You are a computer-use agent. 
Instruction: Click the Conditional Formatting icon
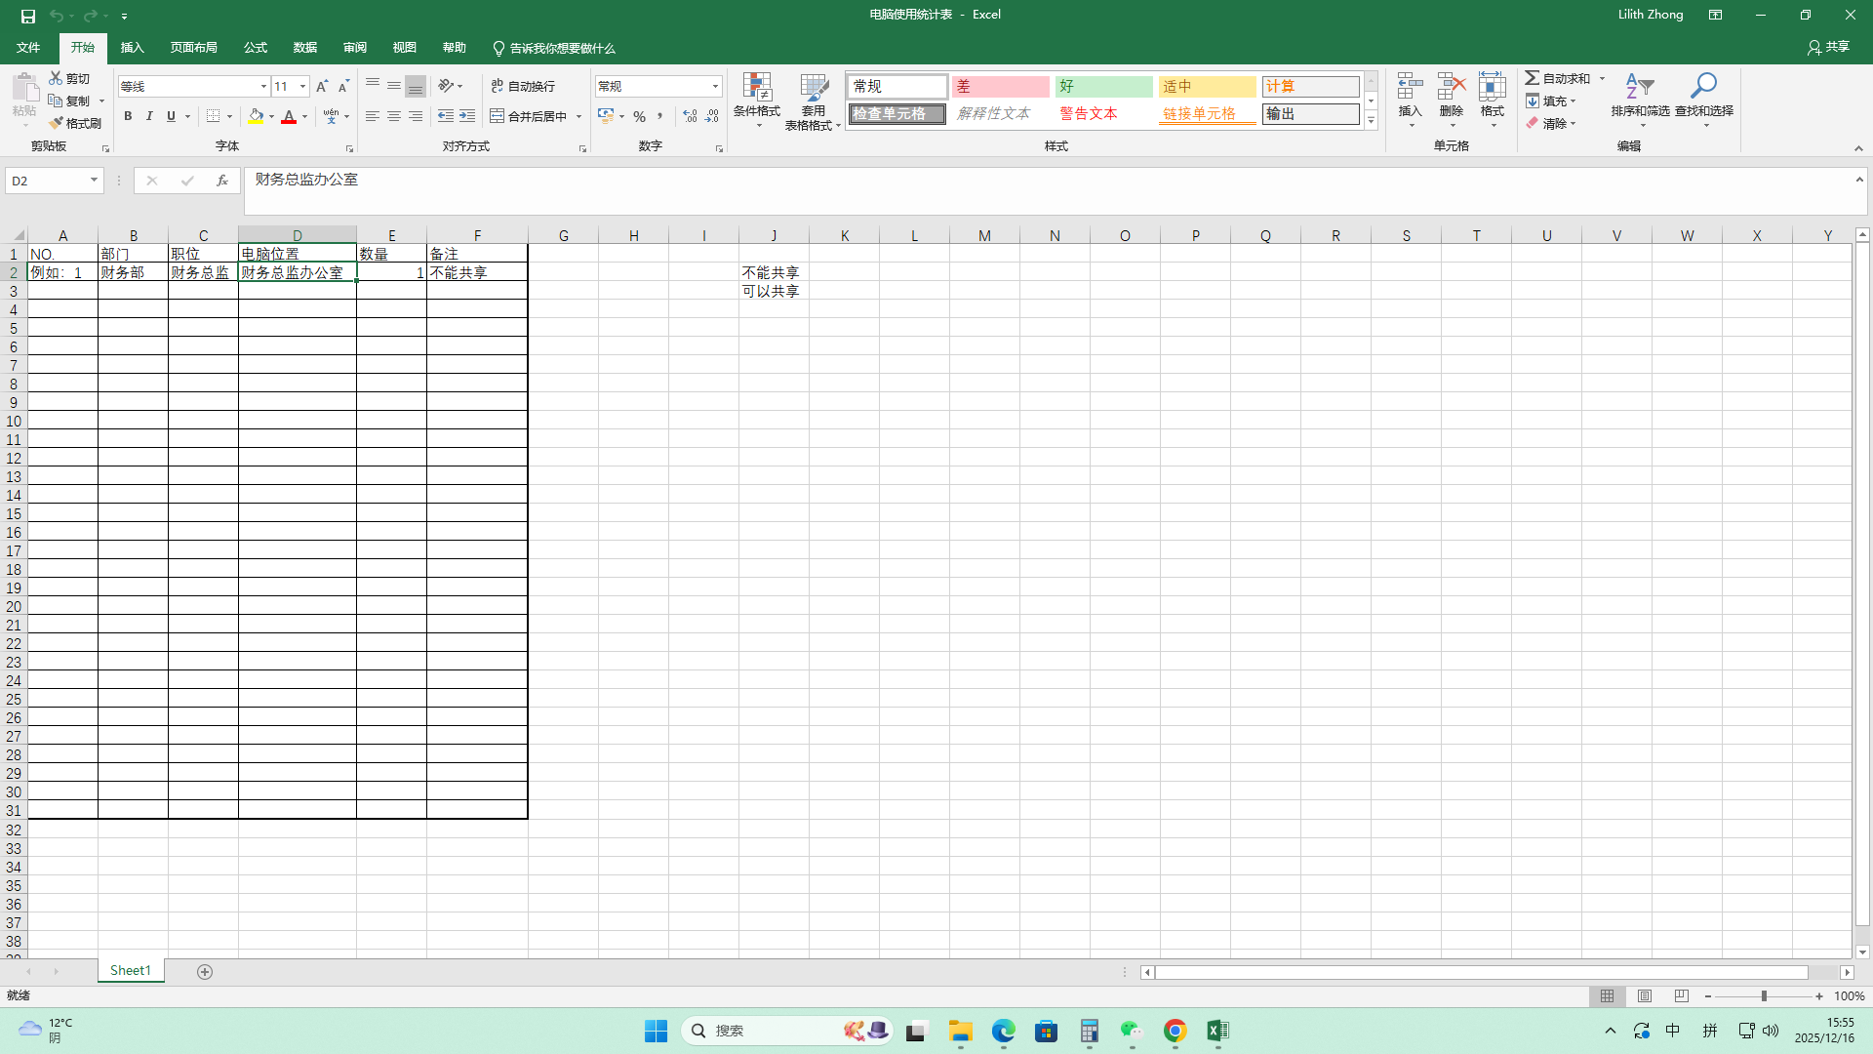coord(757,87)
